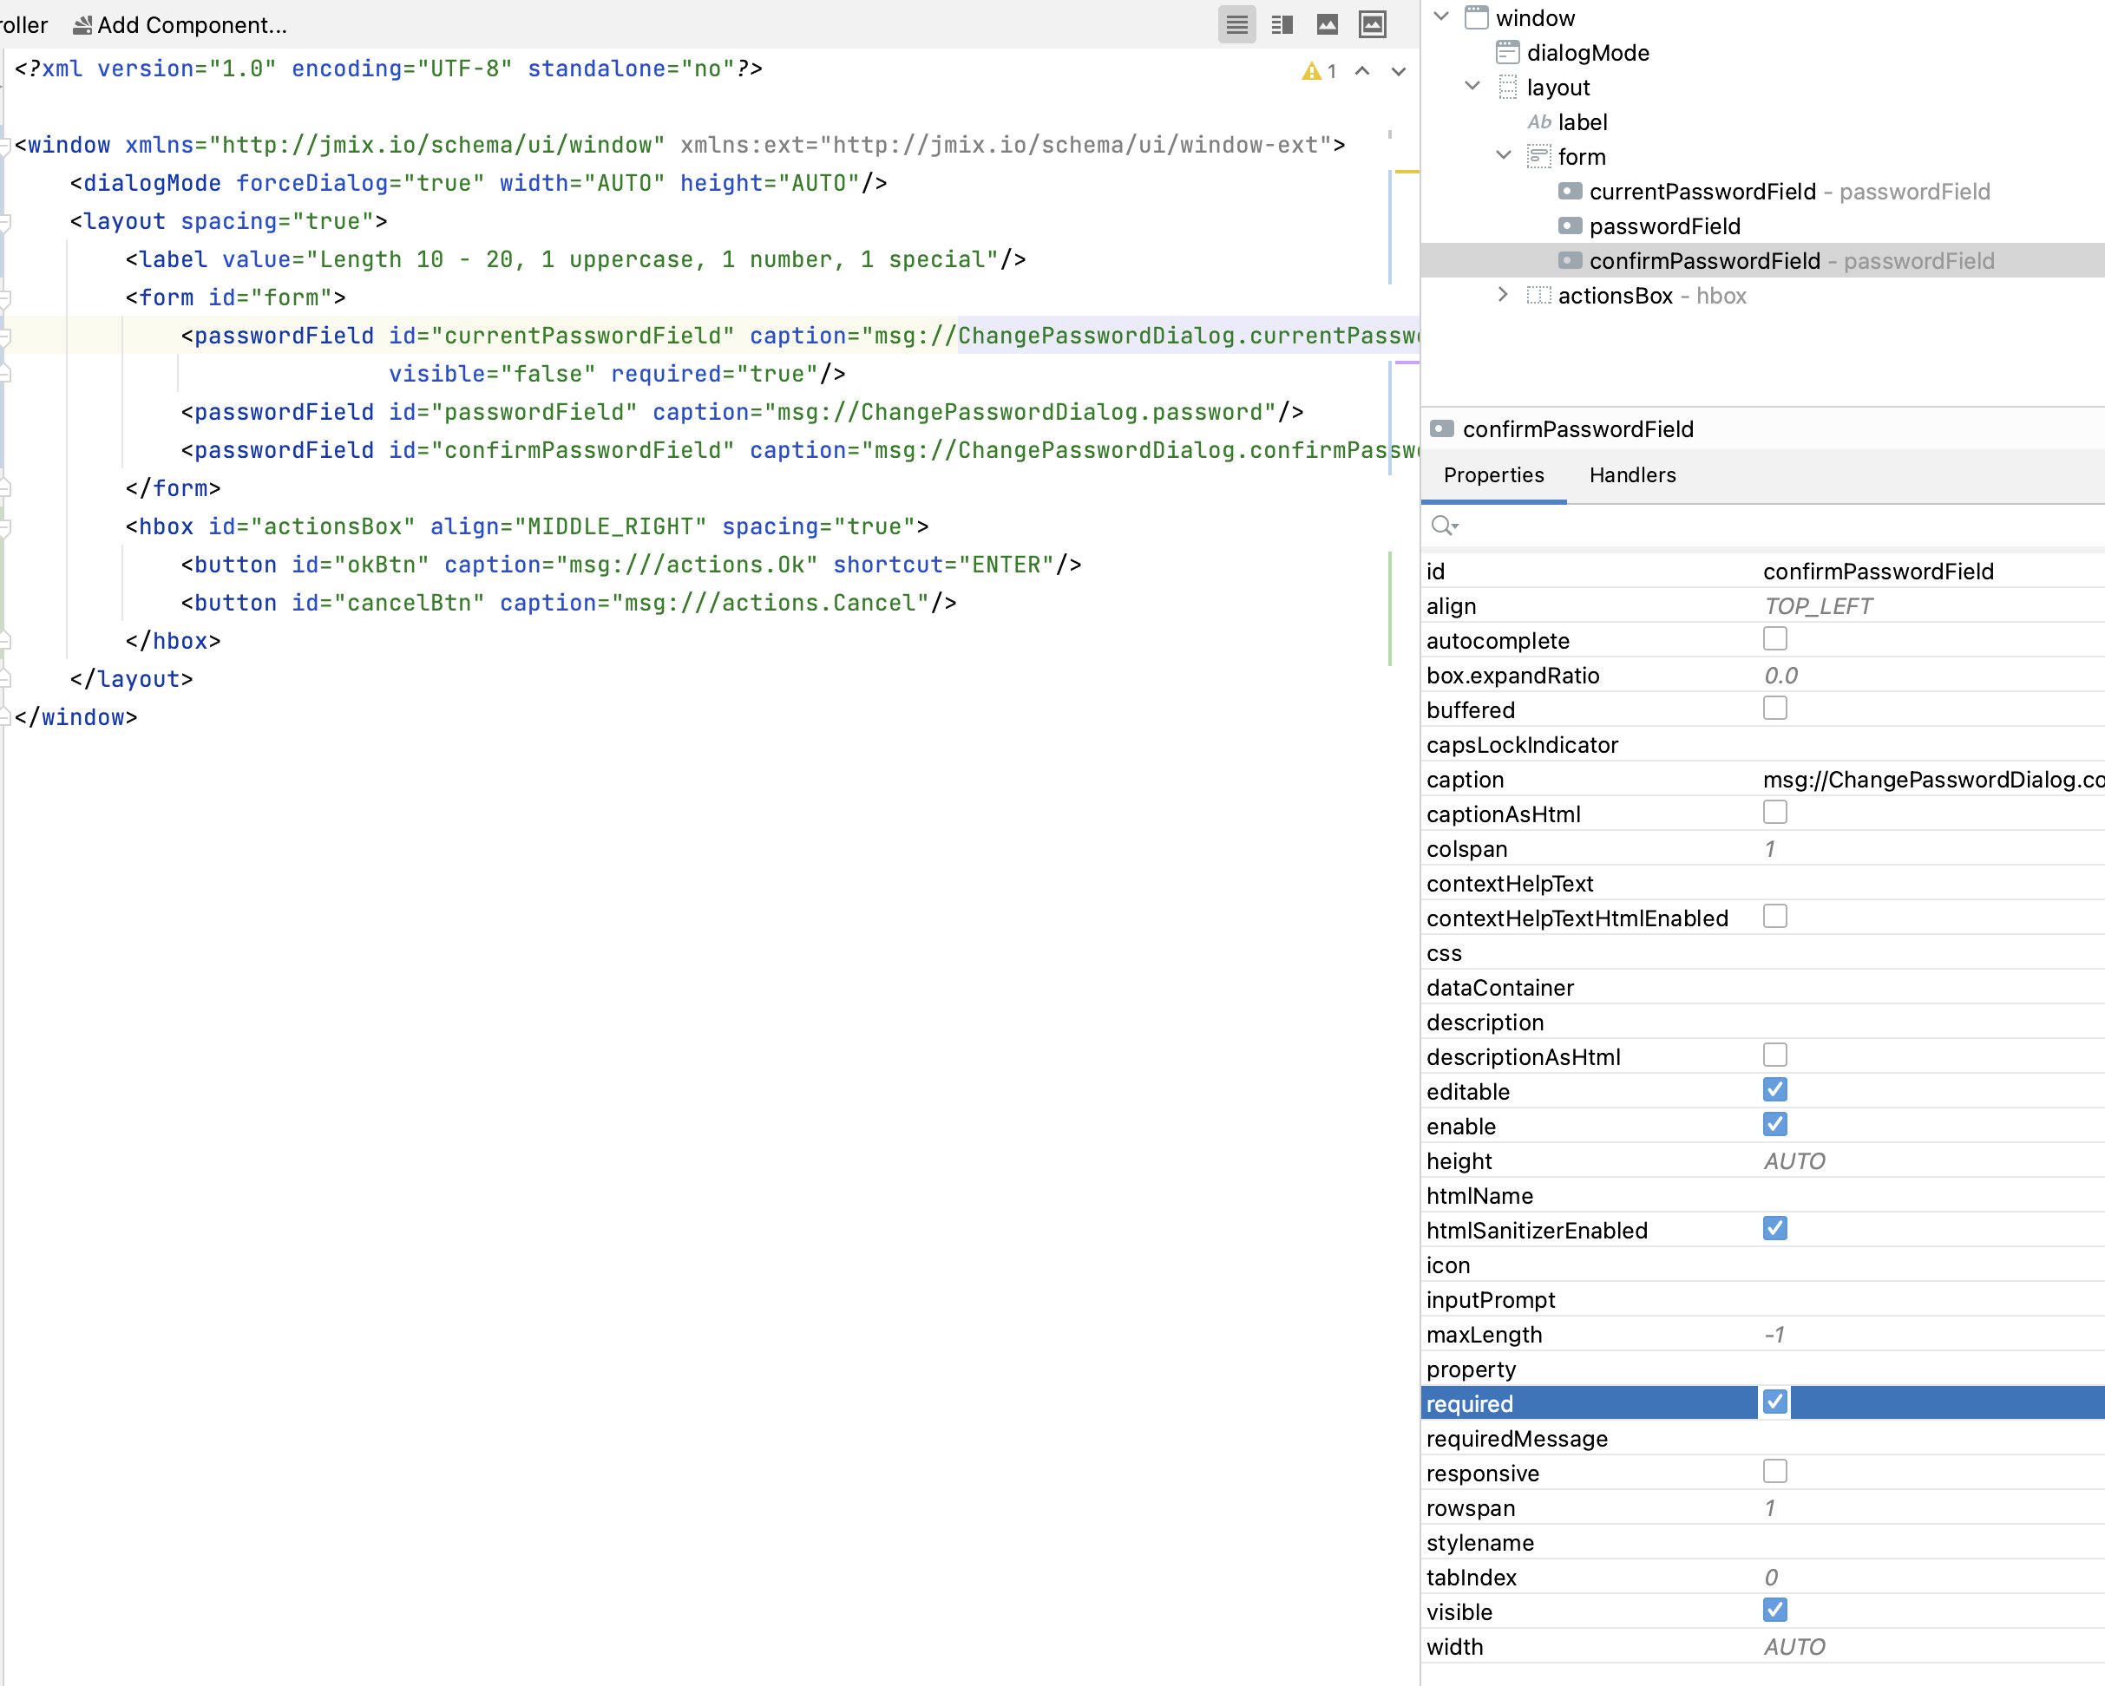This screenshot has height=1686, width=2105.
Task: Click the tabIndex value 0
Action: coord(1771,1578)
